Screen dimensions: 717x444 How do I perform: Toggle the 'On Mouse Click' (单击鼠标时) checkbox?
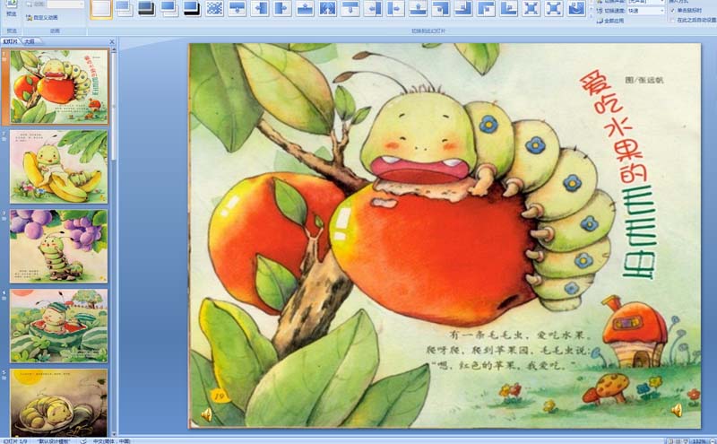pyautogui.click(x=673, y=10)
